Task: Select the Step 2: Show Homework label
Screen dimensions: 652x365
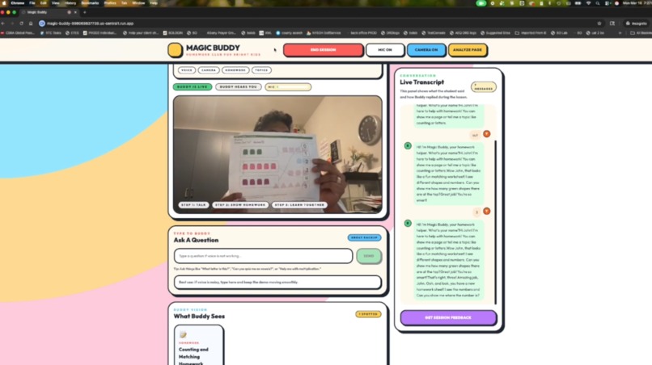Action: pos(240,205)
